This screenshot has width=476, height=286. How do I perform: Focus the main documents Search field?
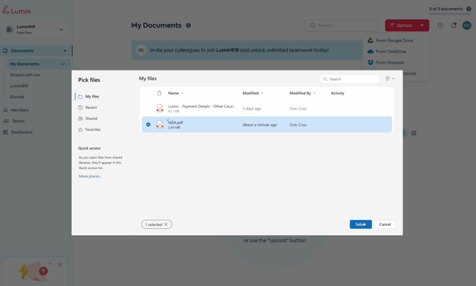coord(342,25)
